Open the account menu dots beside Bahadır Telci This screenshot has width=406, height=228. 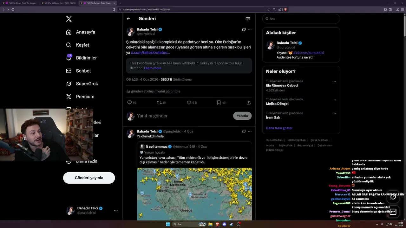click(116, 211)
